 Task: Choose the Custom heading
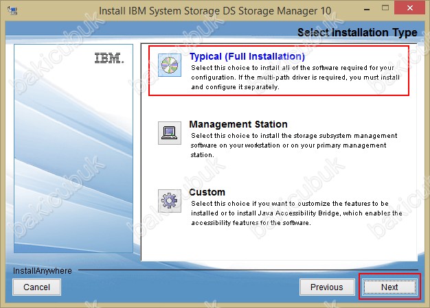click(x=207, y=192)
